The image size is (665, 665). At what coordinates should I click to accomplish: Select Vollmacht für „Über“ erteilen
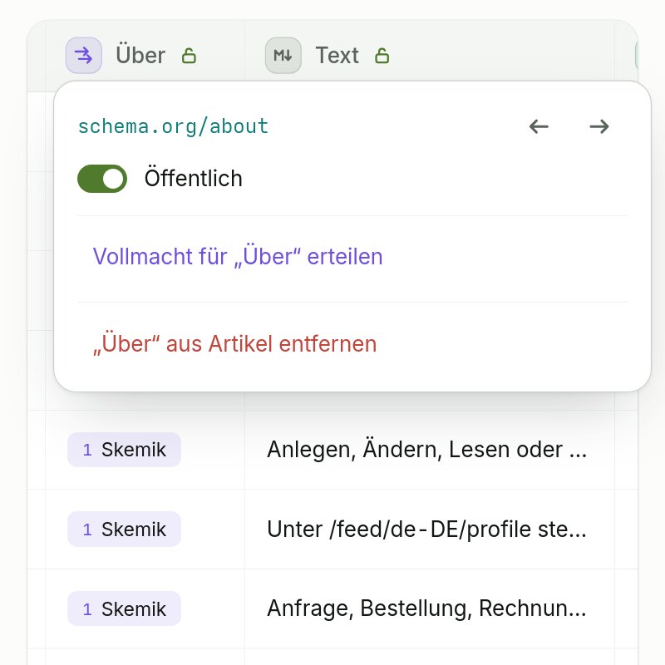point(238,257)
